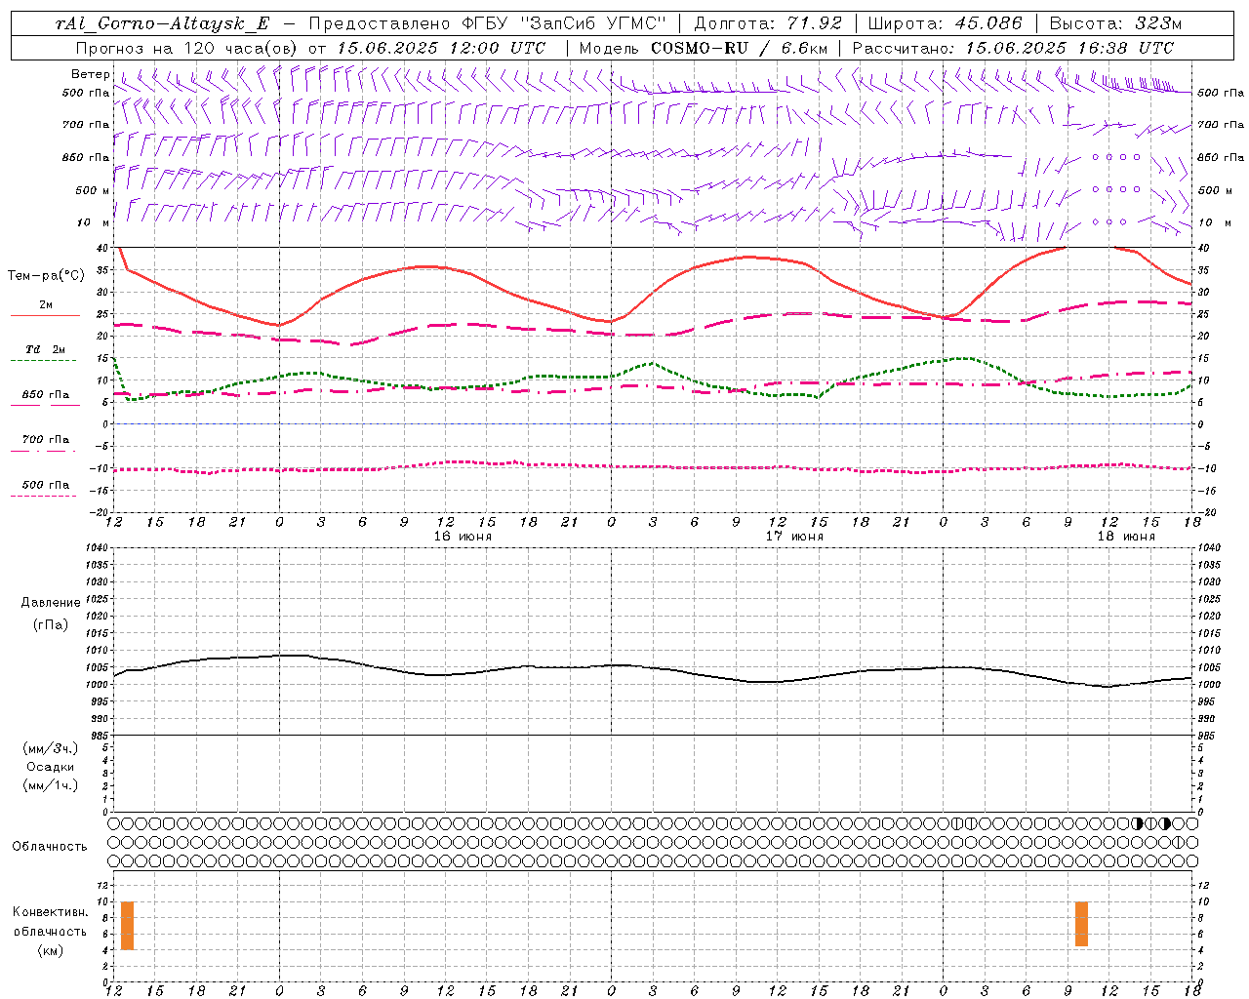Click the provider text ФГБУ "ЗапСиб УГМС"
Image resolution: width=1249 pixels, height=999 pixels.
563,23
